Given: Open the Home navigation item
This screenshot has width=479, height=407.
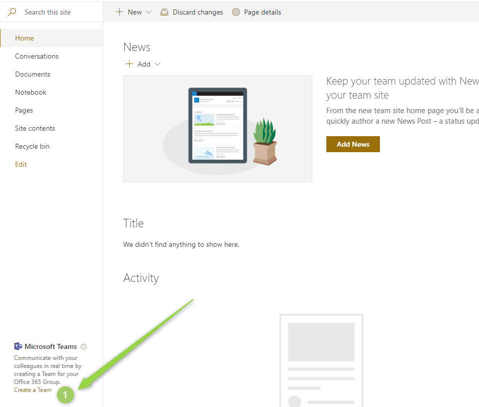Looking at the screenshot, I should tap(25, 38).
